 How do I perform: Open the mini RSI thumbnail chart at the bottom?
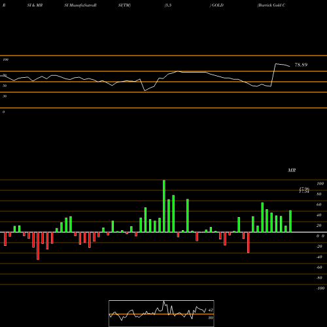(x=162, y=313)
